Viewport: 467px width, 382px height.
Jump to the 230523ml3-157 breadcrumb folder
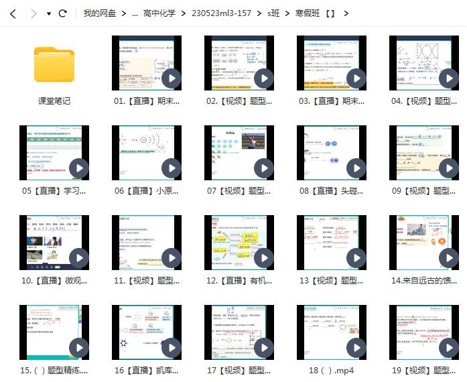pyautogui.click(x=220, y=13)
